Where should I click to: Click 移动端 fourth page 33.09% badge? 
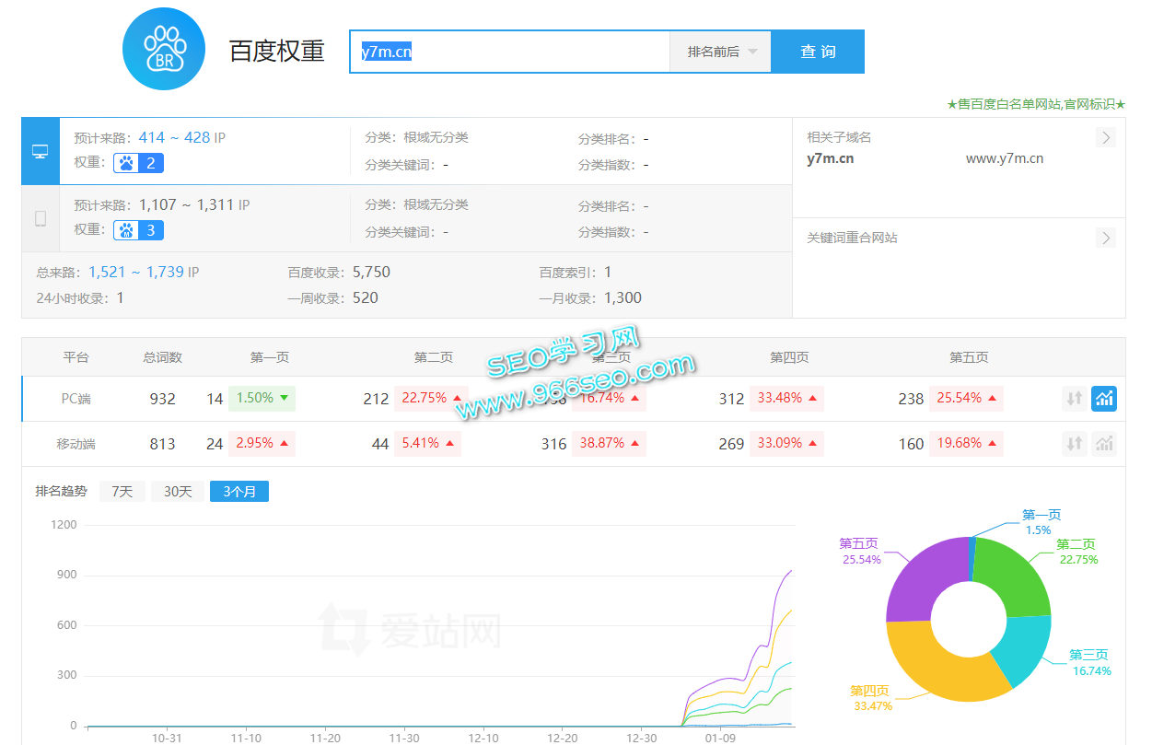pos(786,444)
